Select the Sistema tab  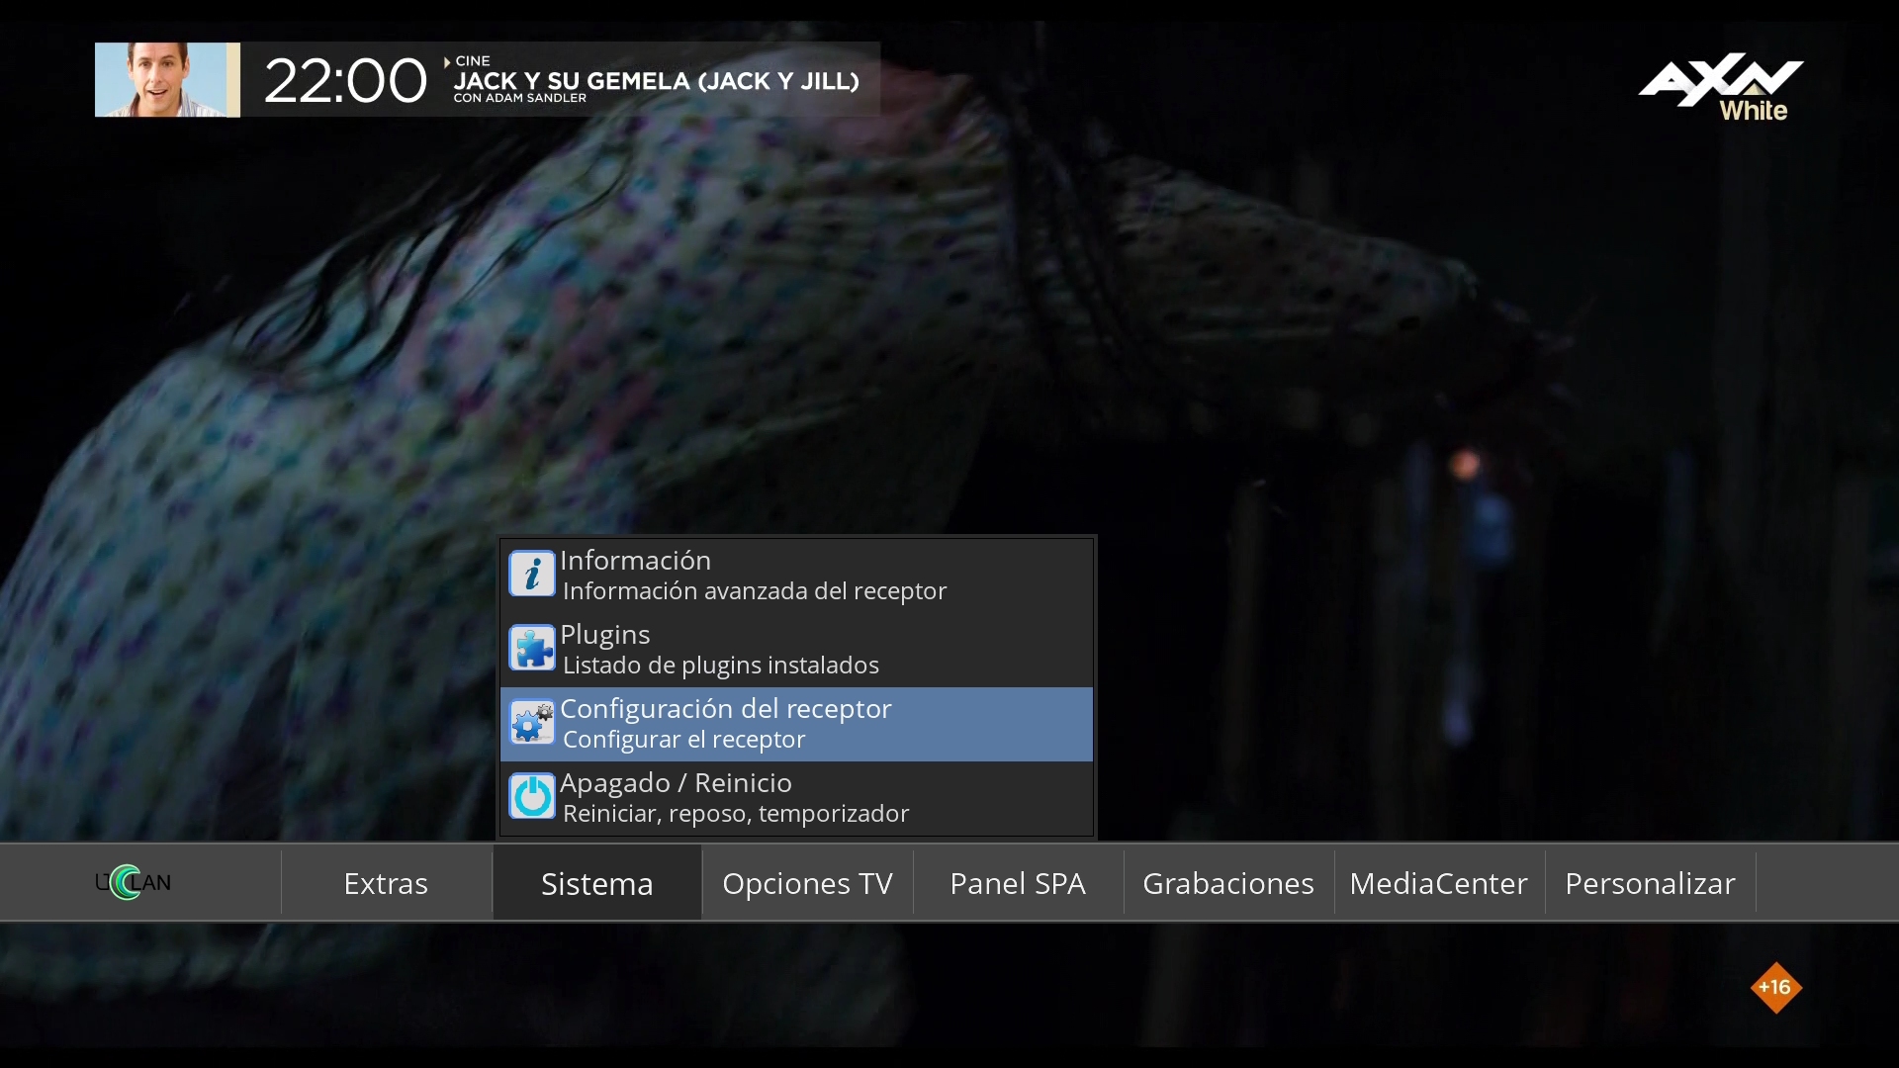[x=596, y=883]
